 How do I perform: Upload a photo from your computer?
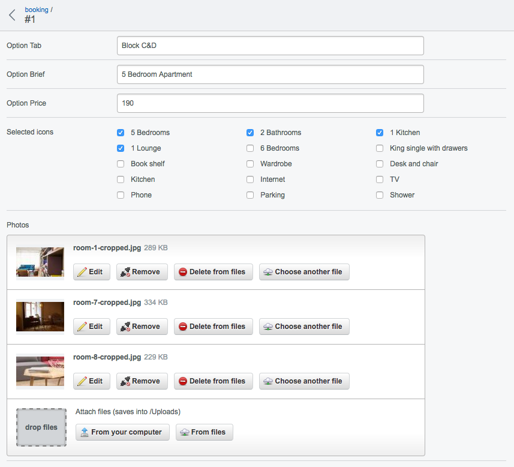pos(122,432)
